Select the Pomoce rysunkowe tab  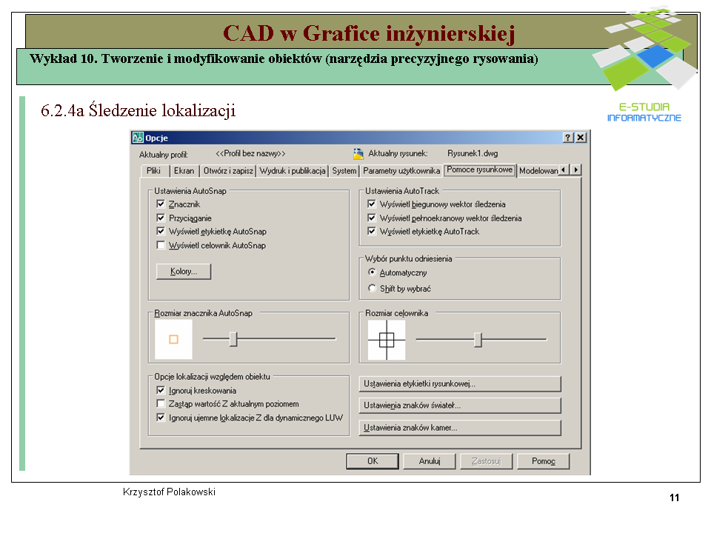pyautogui.click(x=480, y=170)
